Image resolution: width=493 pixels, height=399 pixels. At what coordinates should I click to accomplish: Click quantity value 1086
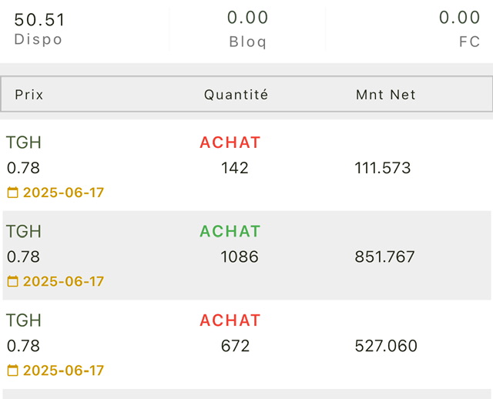point(240,256)
